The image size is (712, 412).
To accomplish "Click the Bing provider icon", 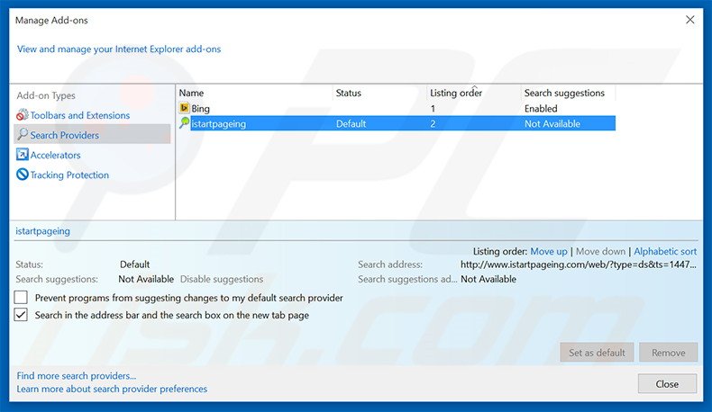I will (185, 108).
